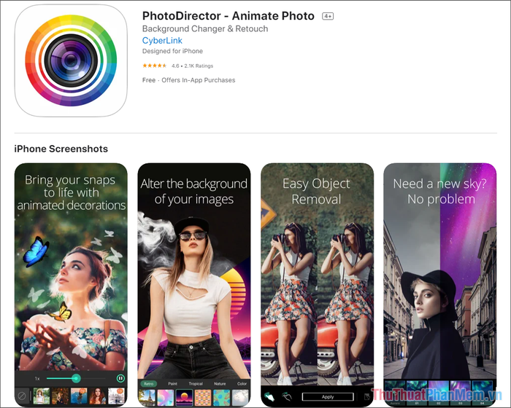Select the eraser hand tool icon
The width and height of the screenshot is (511, 408).
coord(287,396)
